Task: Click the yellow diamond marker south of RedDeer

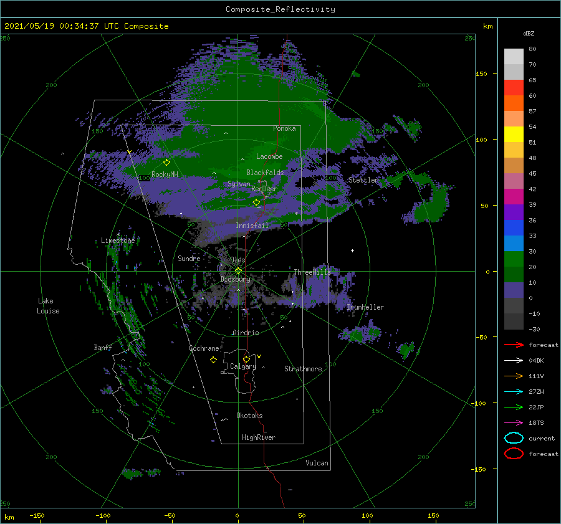Action: [257, 202]
